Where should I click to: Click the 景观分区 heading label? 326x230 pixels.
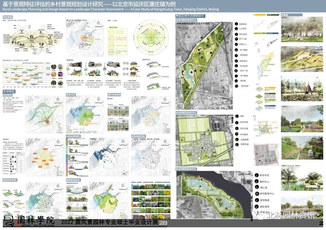(x=71, y=95)
